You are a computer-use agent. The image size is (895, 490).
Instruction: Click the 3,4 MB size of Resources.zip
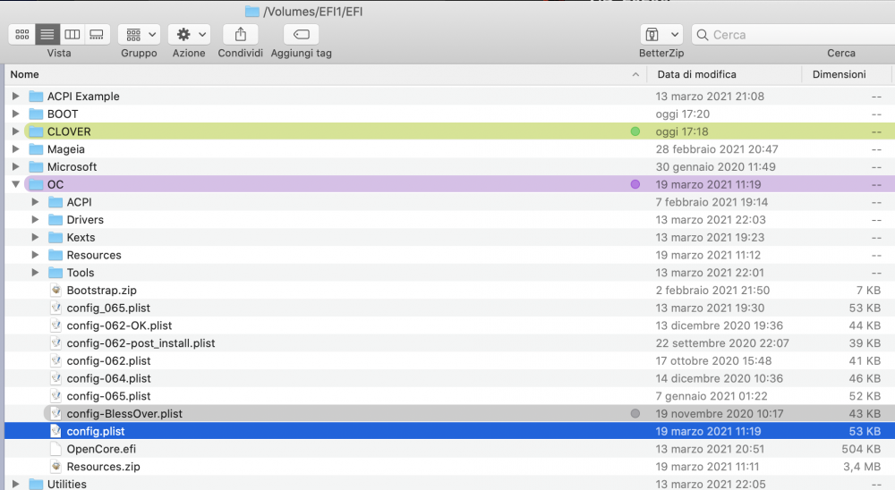click(x=862, y=467)
